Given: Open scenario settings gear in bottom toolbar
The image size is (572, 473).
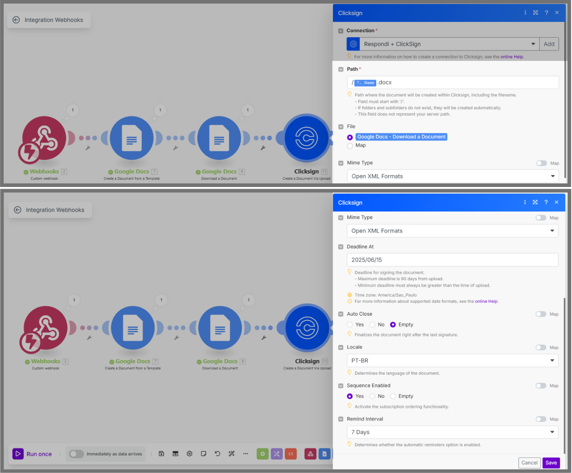Looking at the screenshot, I should tap(189, 454).
